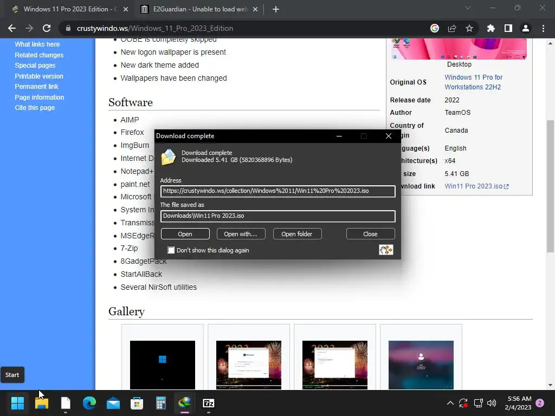
Task: Open the second gallery thumbnail with fireworks
Action: pyautogui.click(x=248, y=365)
